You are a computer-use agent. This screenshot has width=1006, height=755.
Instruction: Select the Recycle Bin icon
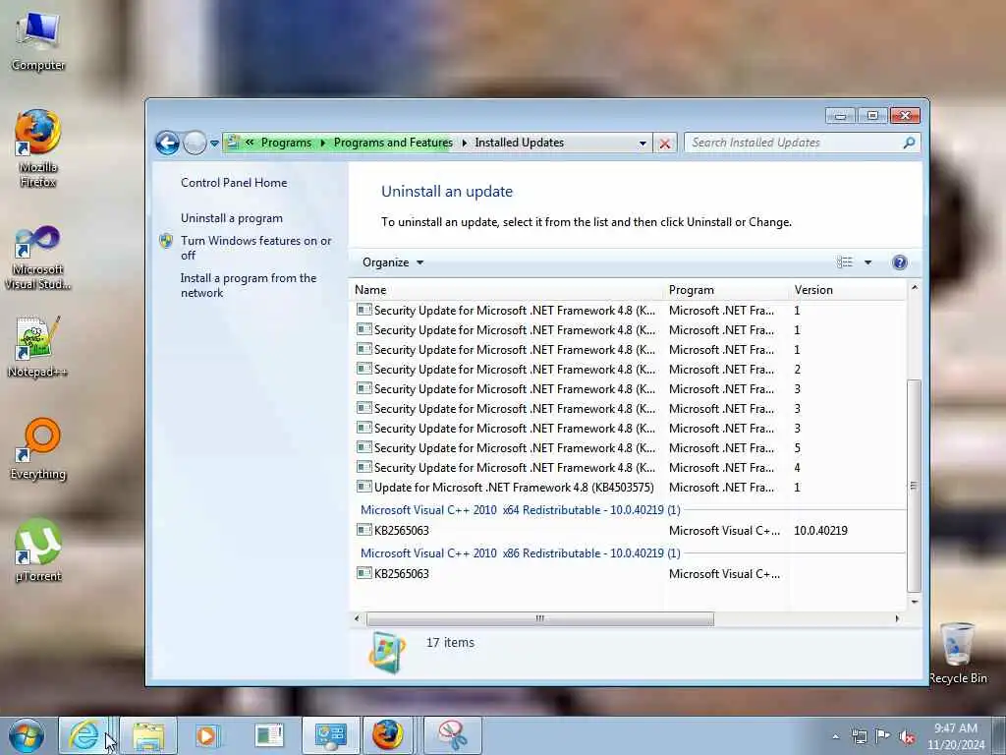click(957, 653)
